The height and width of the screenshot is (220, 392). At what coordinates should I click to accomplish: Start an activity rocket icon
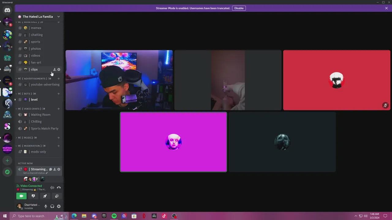45,196
